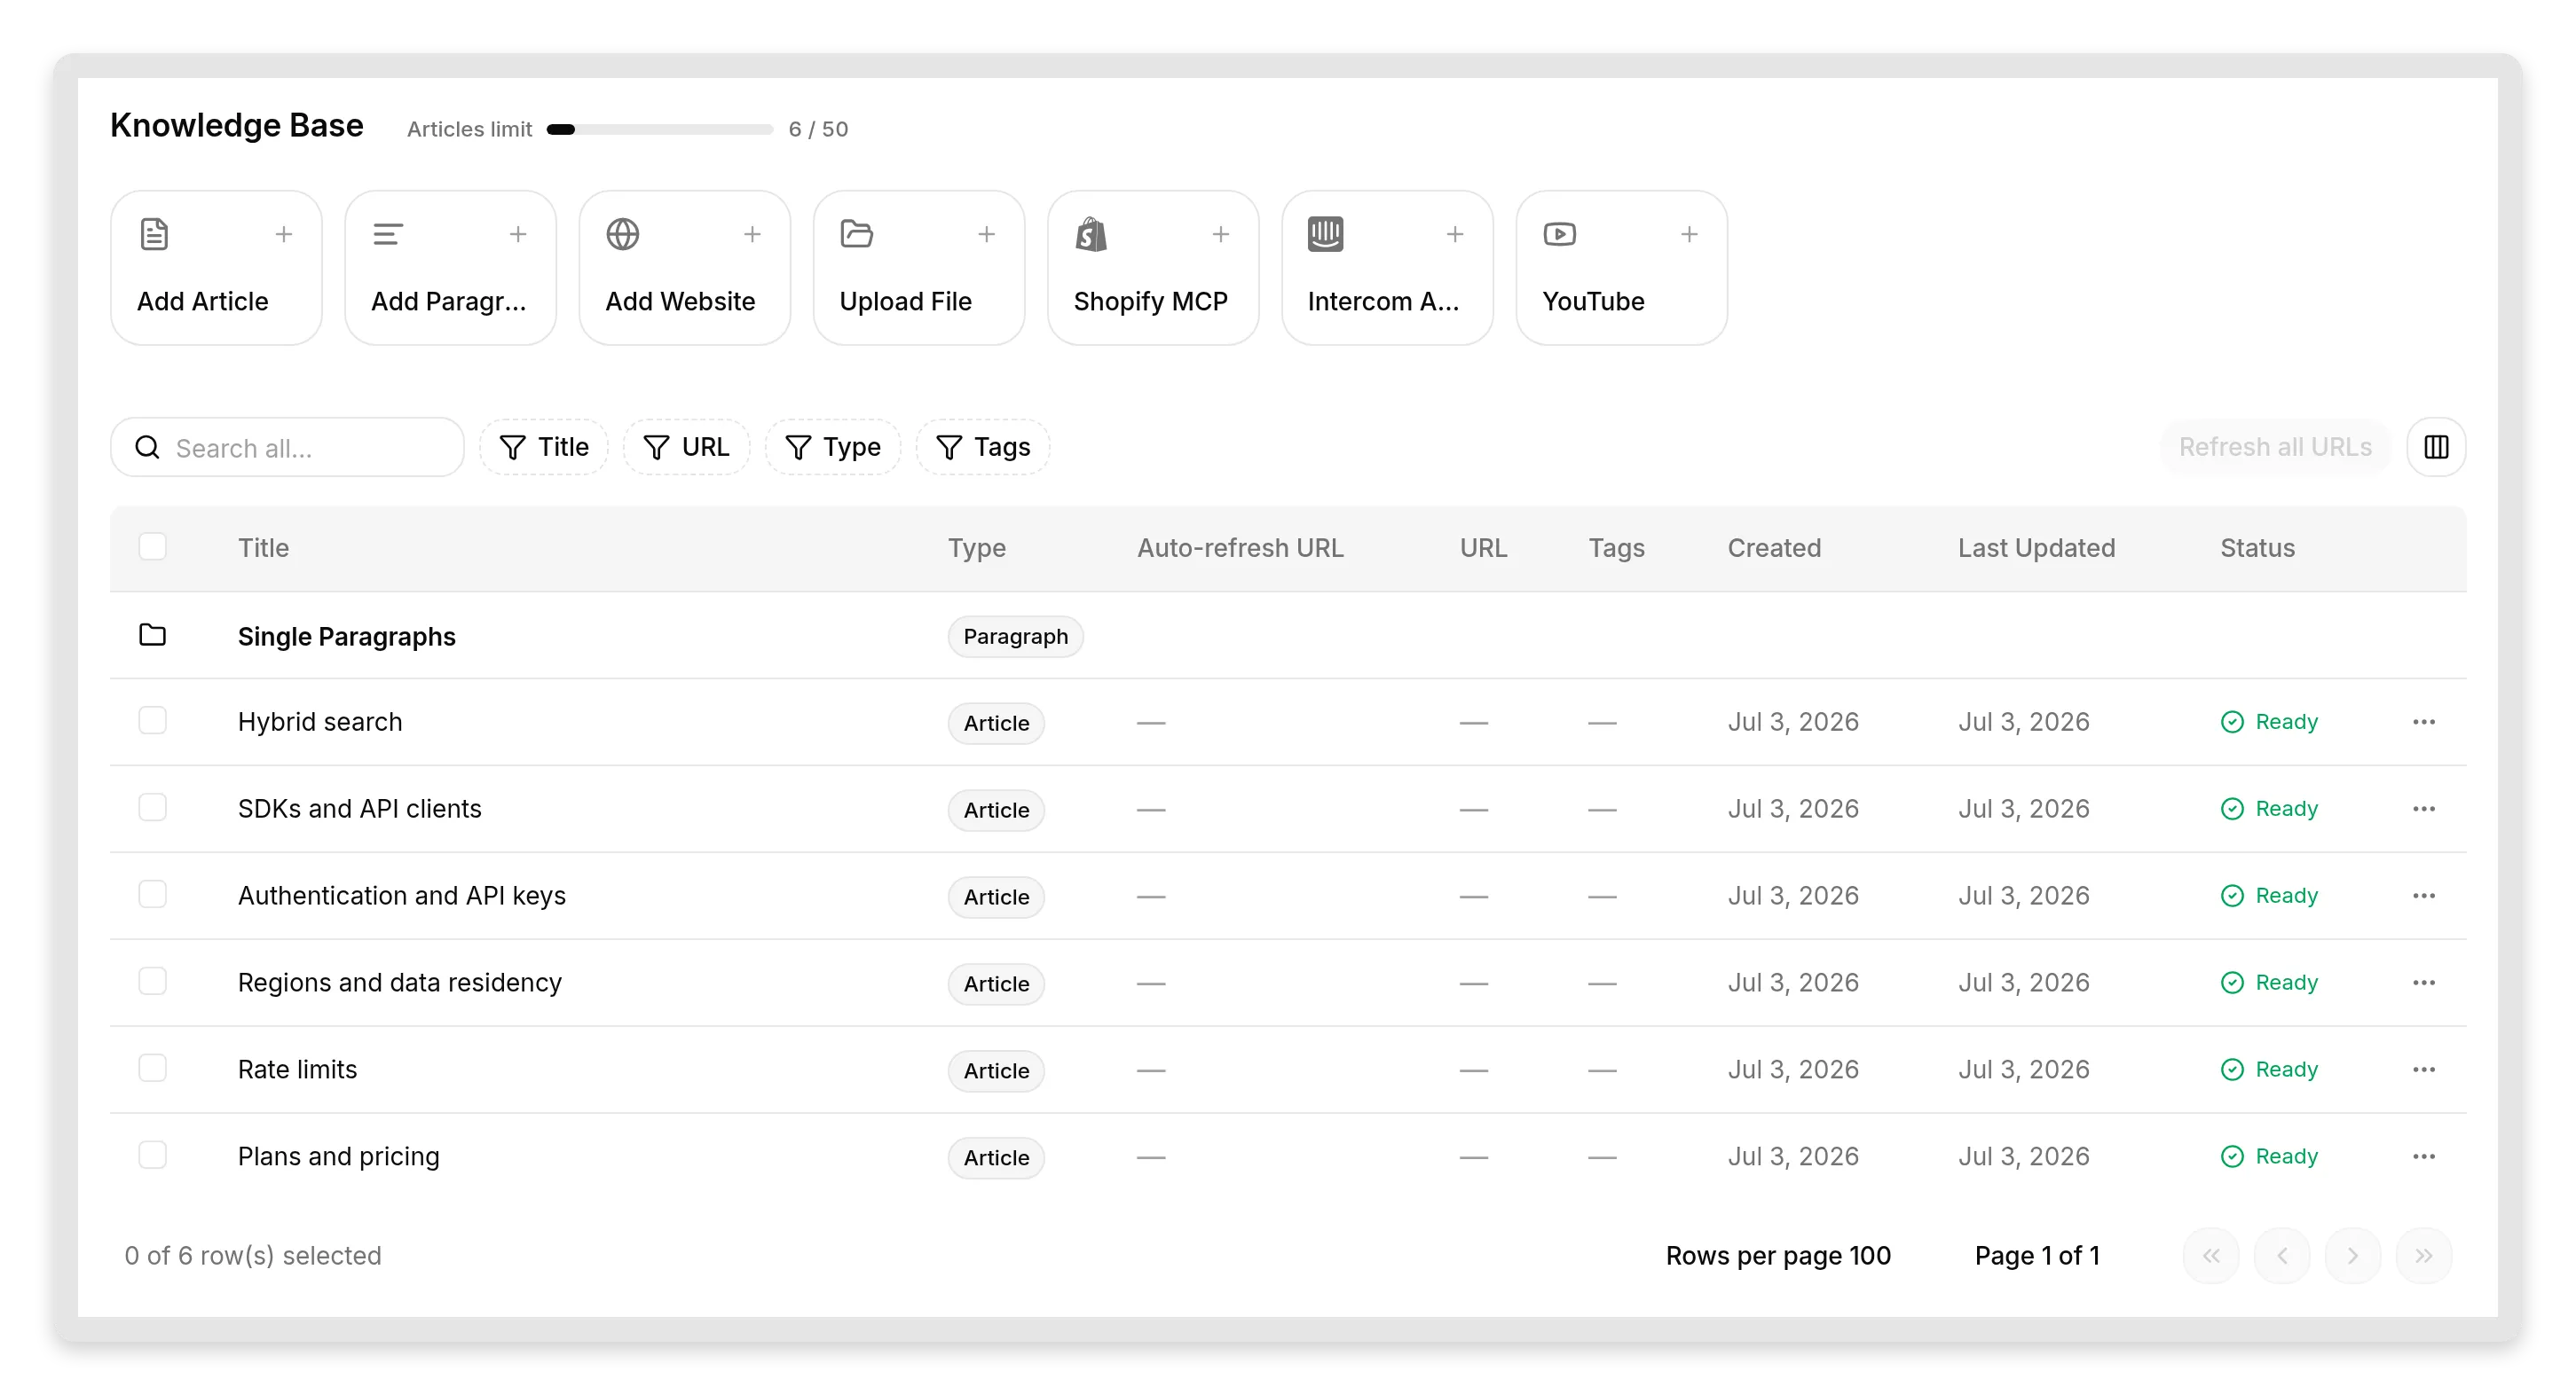
Task: Select the SDKs and API clients checkbox
Action: tap(152, 807)
